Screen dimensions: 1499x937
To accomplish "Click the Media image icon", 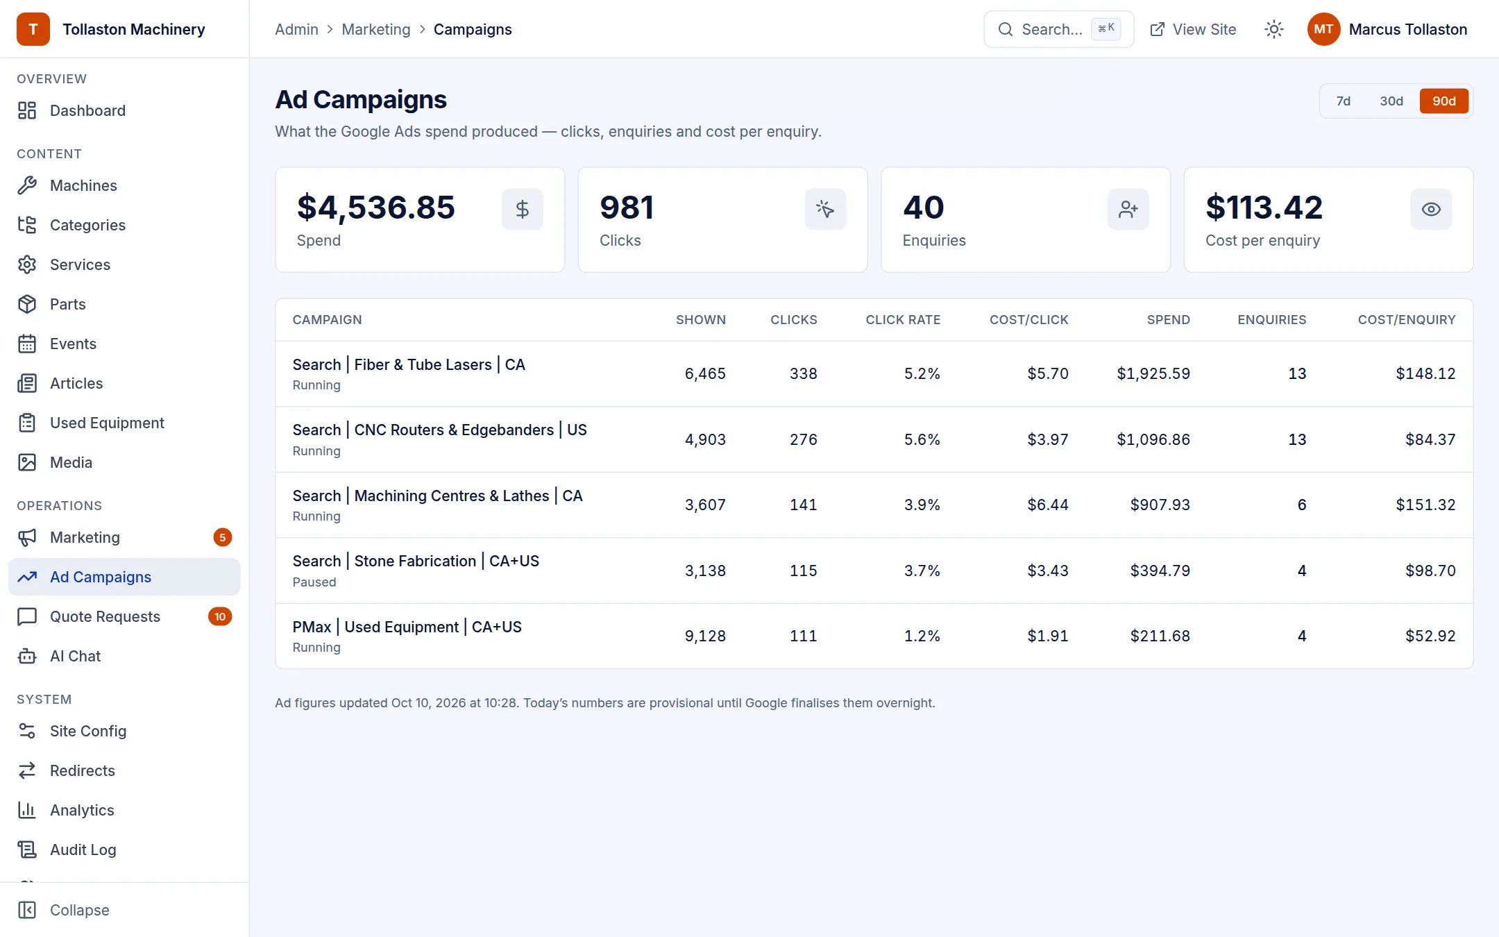I will click(x=27, y=462).
